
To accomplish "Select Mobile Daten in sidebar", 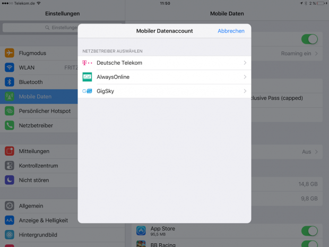I will [x=39, y=96].
